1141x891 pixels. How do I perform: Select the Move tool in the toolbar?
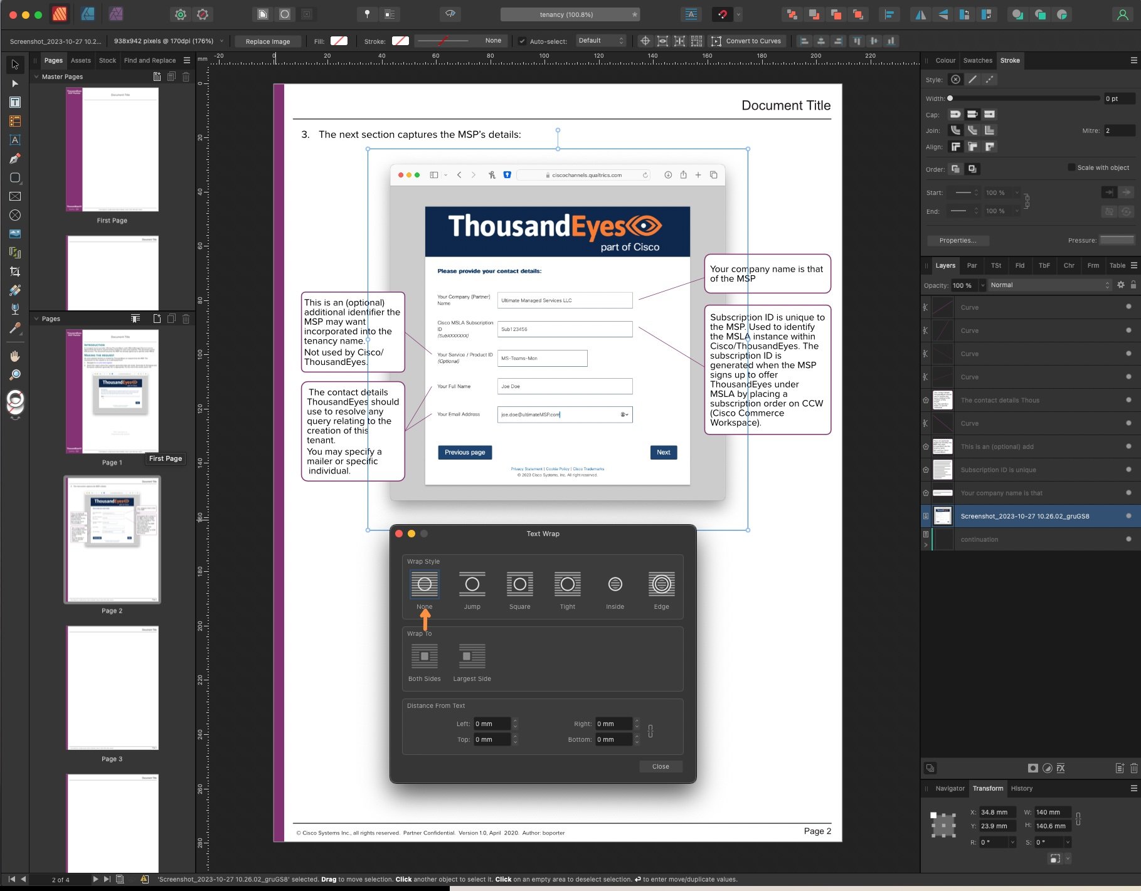[15, 65]
